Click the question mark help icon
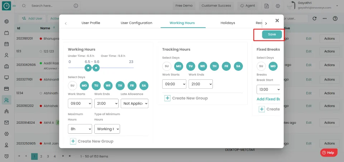The image size is (344, 162). [x=335, y=19]
